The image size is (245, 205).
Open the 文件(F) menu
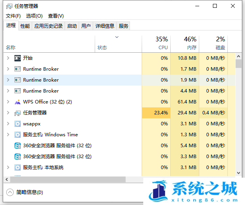[x=13, y=16]
